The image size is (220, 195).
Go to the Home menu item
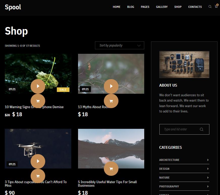(x=117, y=7)
